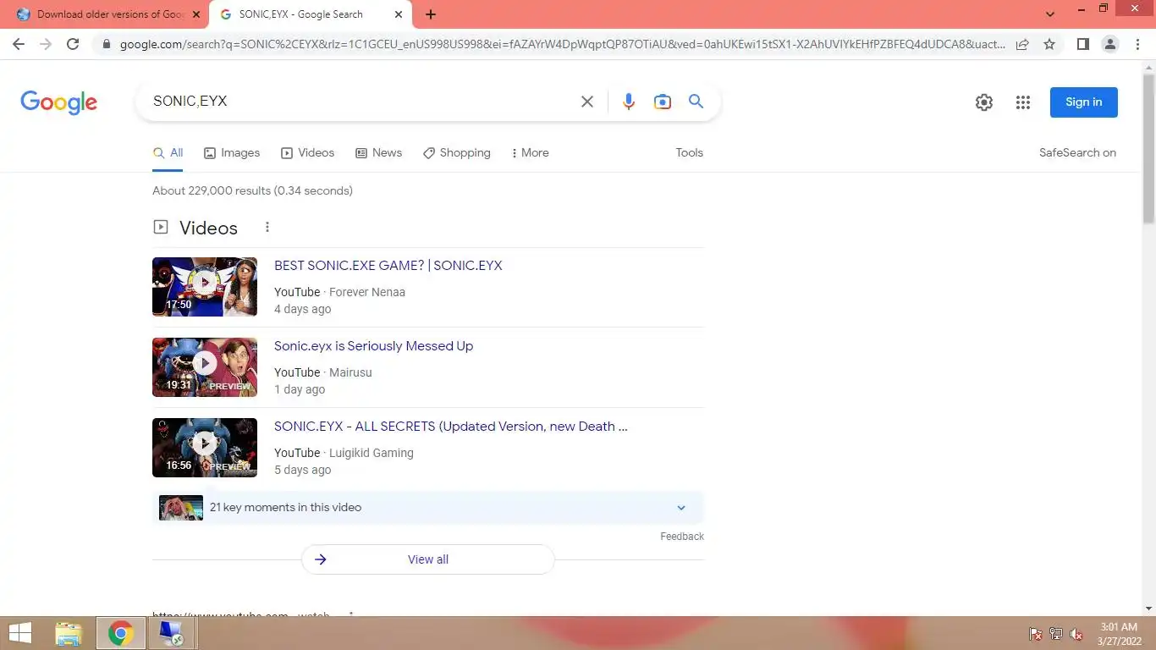Open the Windows Start button
The image size is (1156, 650).
19,633
